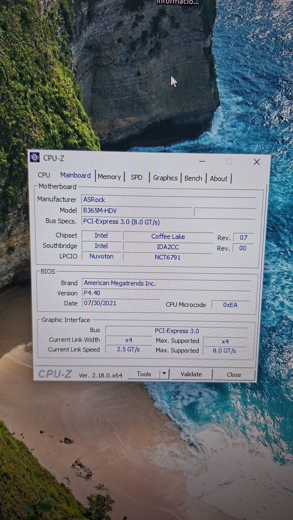
Task: Click the Chipset vendor Intel field
Action: tap(101, 235)
